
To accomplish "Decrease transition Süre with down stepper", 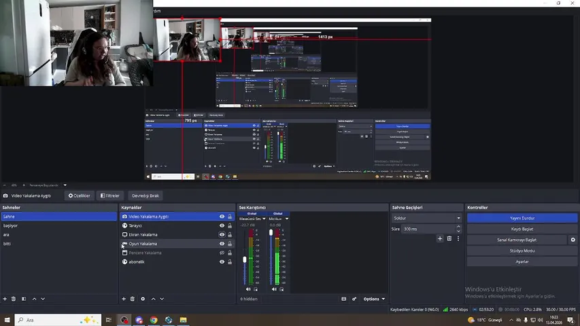I will tap(458, 231).
